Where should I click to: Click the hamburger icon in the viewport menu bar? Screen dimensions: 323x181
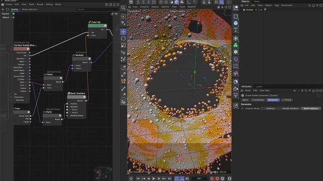click(x=129, y=7)
